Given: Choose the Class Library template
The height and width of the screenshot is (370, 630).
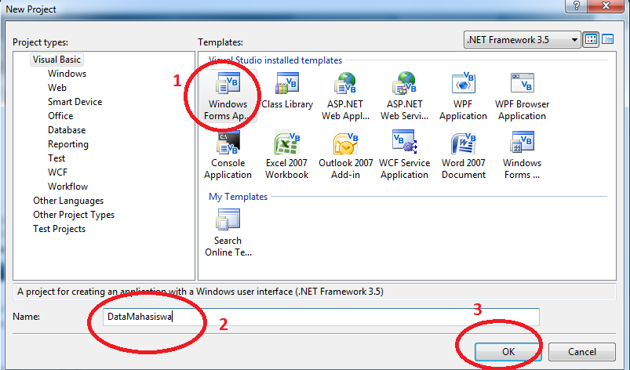Looking at the screenshot, I should point(287,91).
